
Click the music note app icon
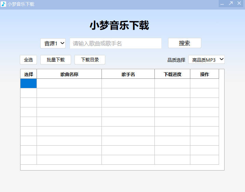tap(3, 4)
